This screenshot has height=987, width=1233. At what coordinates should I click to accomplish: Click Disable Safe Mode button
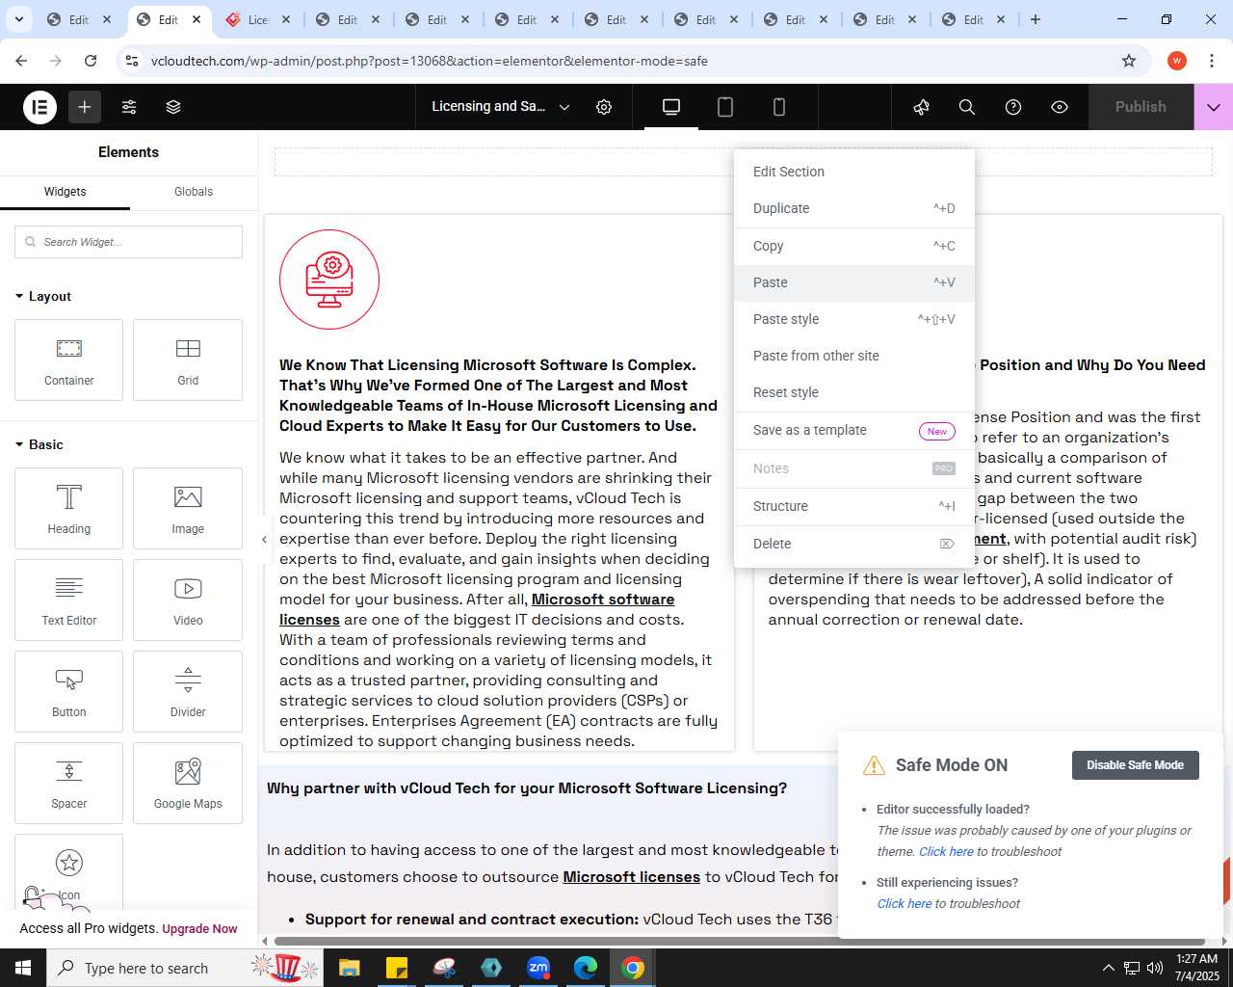point(1135,765)
